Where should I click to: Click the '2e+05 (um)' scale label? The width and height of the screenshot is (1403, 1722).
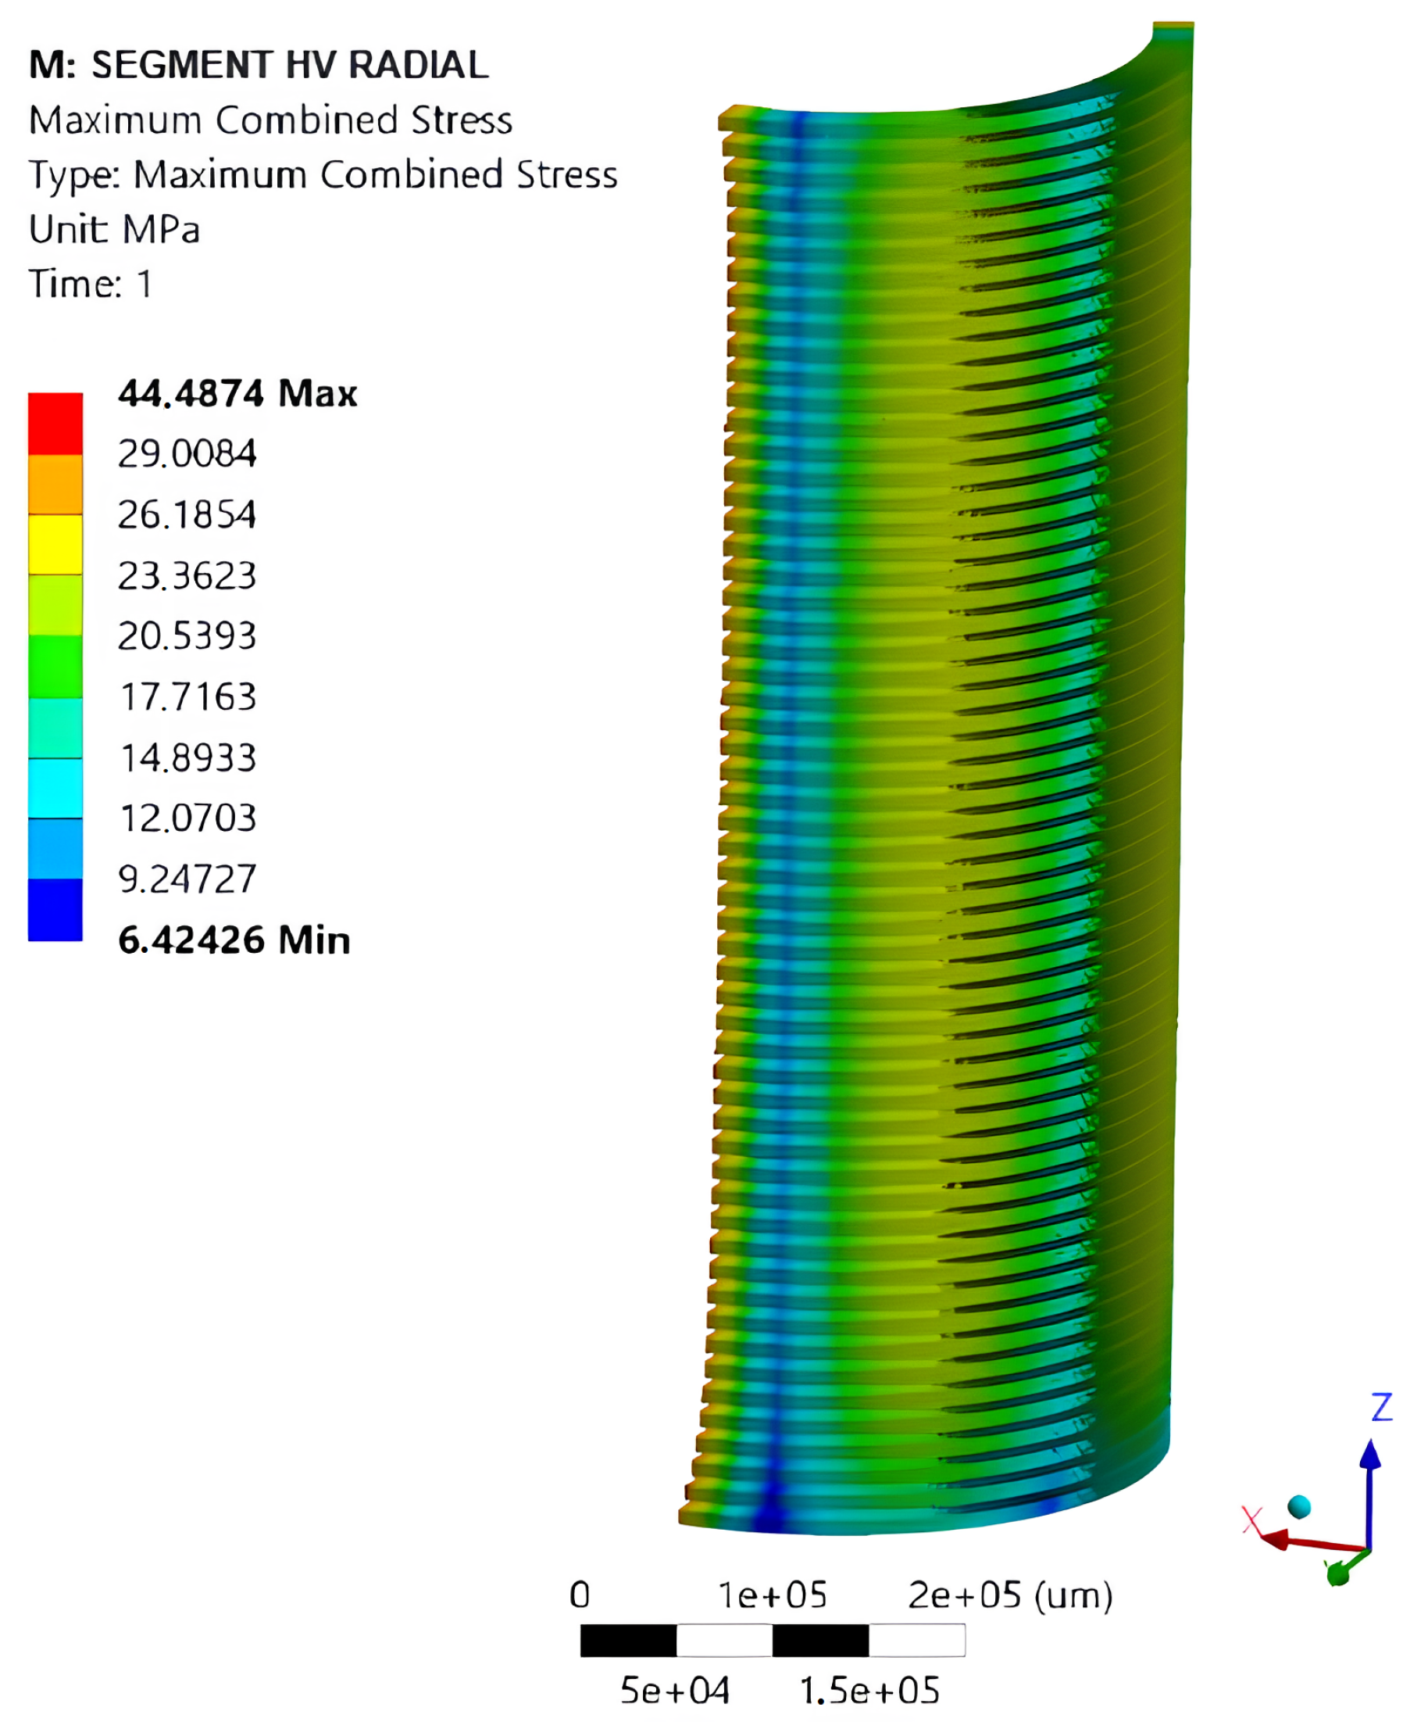[1010, 1597]
